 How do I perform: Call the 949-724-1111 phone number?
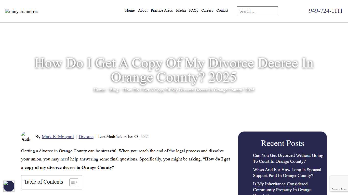tap(326, 11)
